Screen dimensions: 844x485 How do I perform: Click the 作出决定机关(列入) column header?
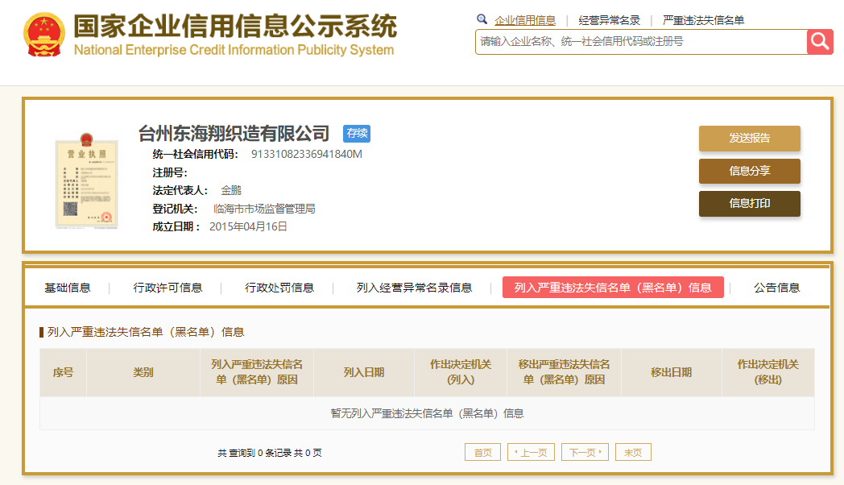[x=461, y=372]
